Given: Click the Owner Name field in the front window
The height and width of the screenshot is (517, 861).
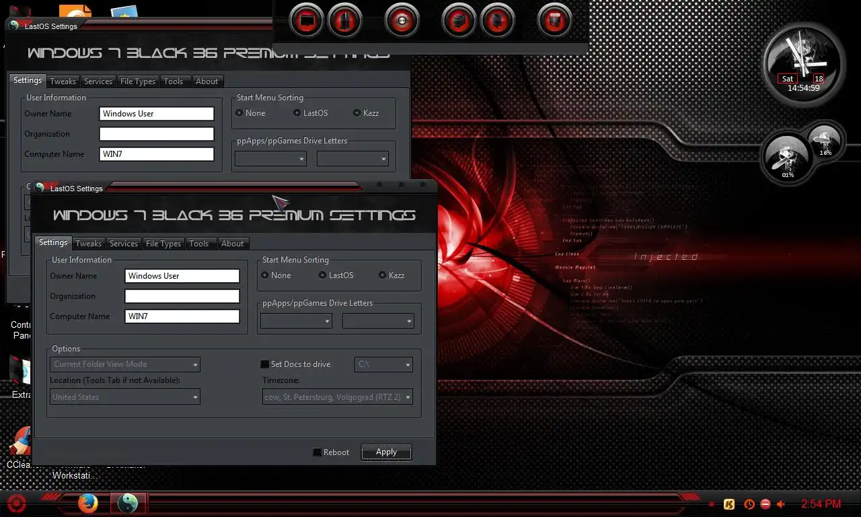Looking at the screenshot, I should (x=182, y=276).
